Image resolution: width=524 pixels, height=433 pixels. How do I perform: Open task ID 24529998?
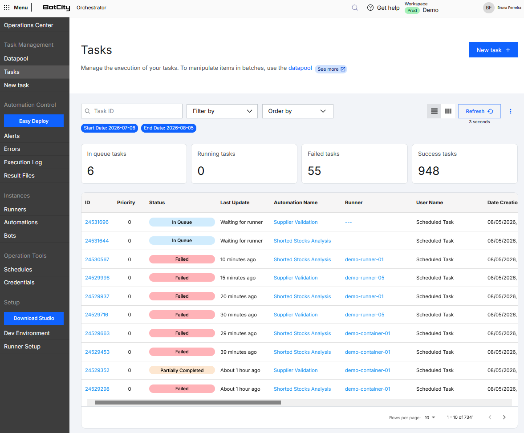pyautogui.click(x=97, y=278)
